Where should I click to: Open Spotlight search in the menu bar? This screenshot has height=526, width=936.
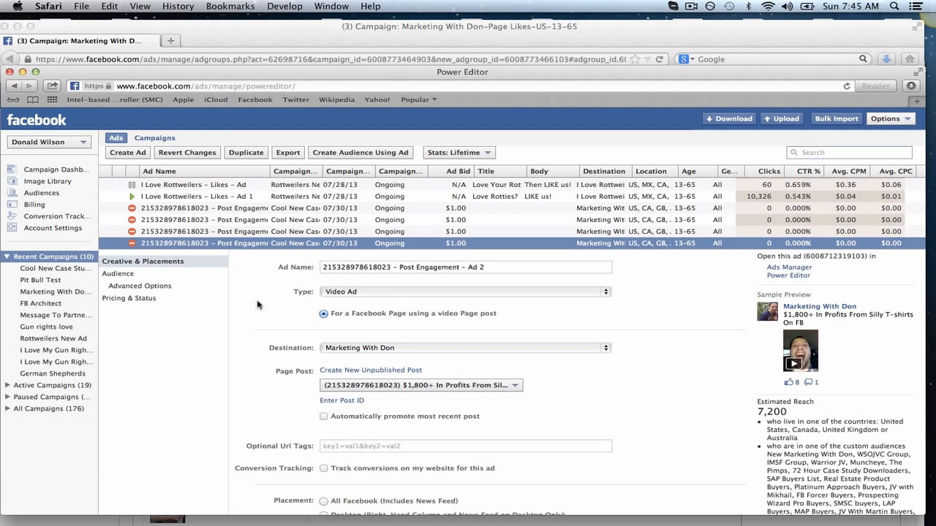[x=894, y=7]
